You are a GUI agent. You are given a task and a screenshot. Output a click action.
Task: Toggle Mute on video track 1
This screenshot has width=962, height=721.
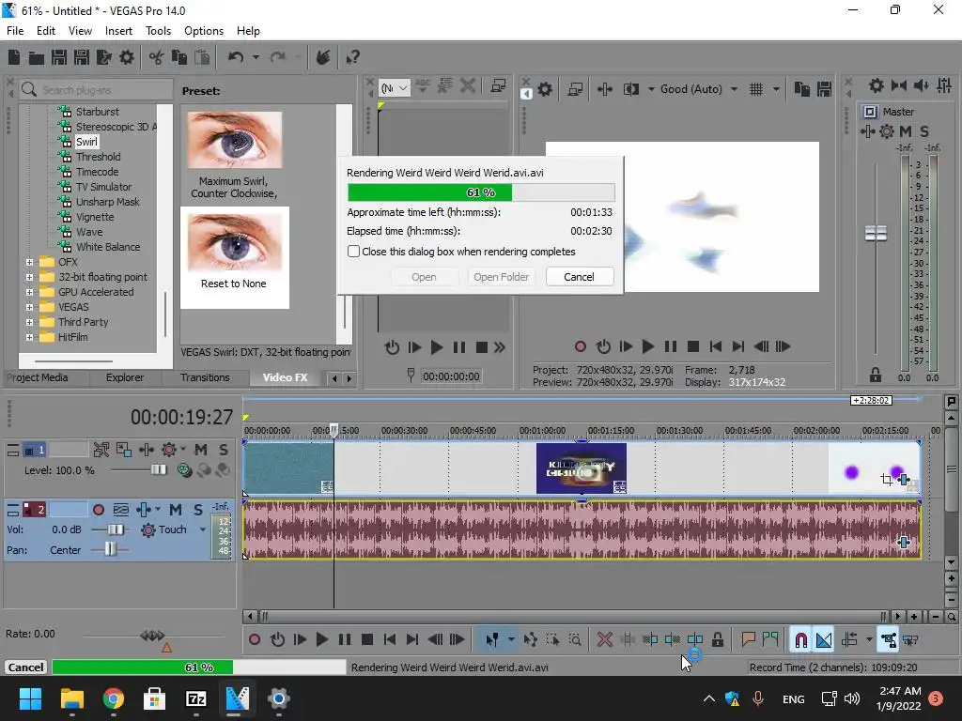(201, 450)
